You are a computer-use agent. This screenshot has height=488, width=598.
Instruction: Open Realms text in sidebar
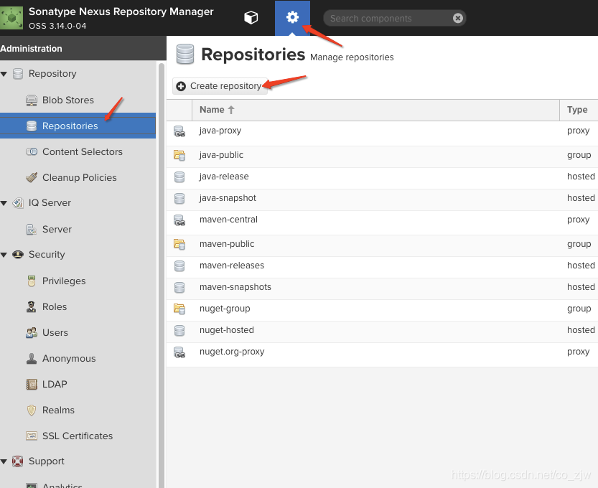pos(58,410)
